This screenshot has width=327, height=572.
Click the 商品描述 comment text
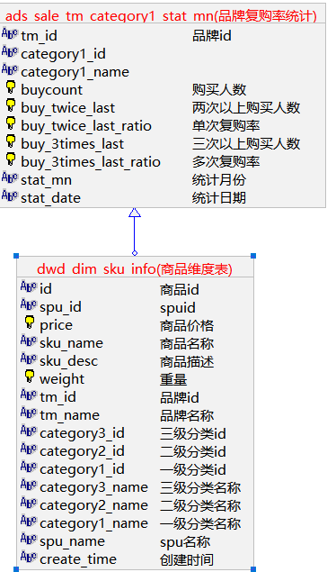(187, 362)
